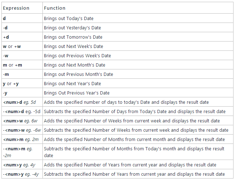Click the Expression column header

(x=22, y=8)
